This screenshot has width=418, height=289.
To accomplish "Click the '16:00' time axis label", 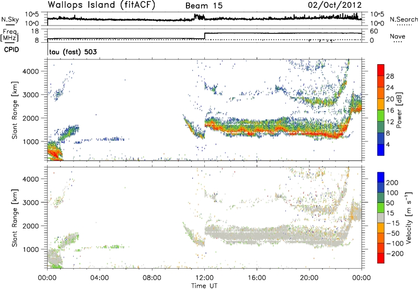I will [257, 278].
